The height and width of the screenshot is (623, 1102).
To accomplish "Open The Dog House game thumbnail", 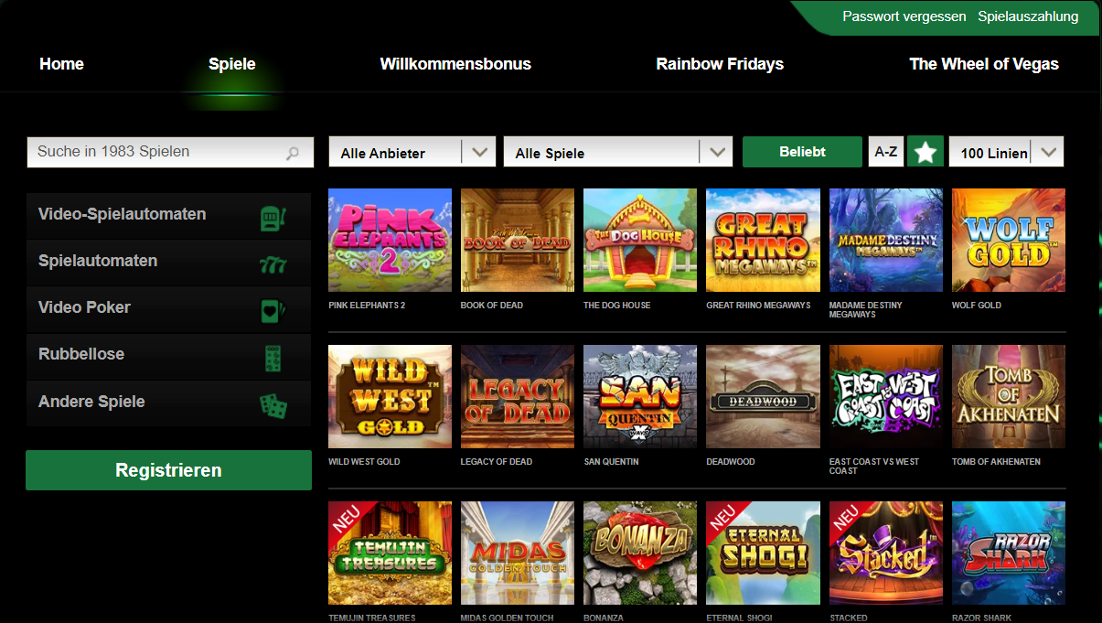I will (640, 240).
